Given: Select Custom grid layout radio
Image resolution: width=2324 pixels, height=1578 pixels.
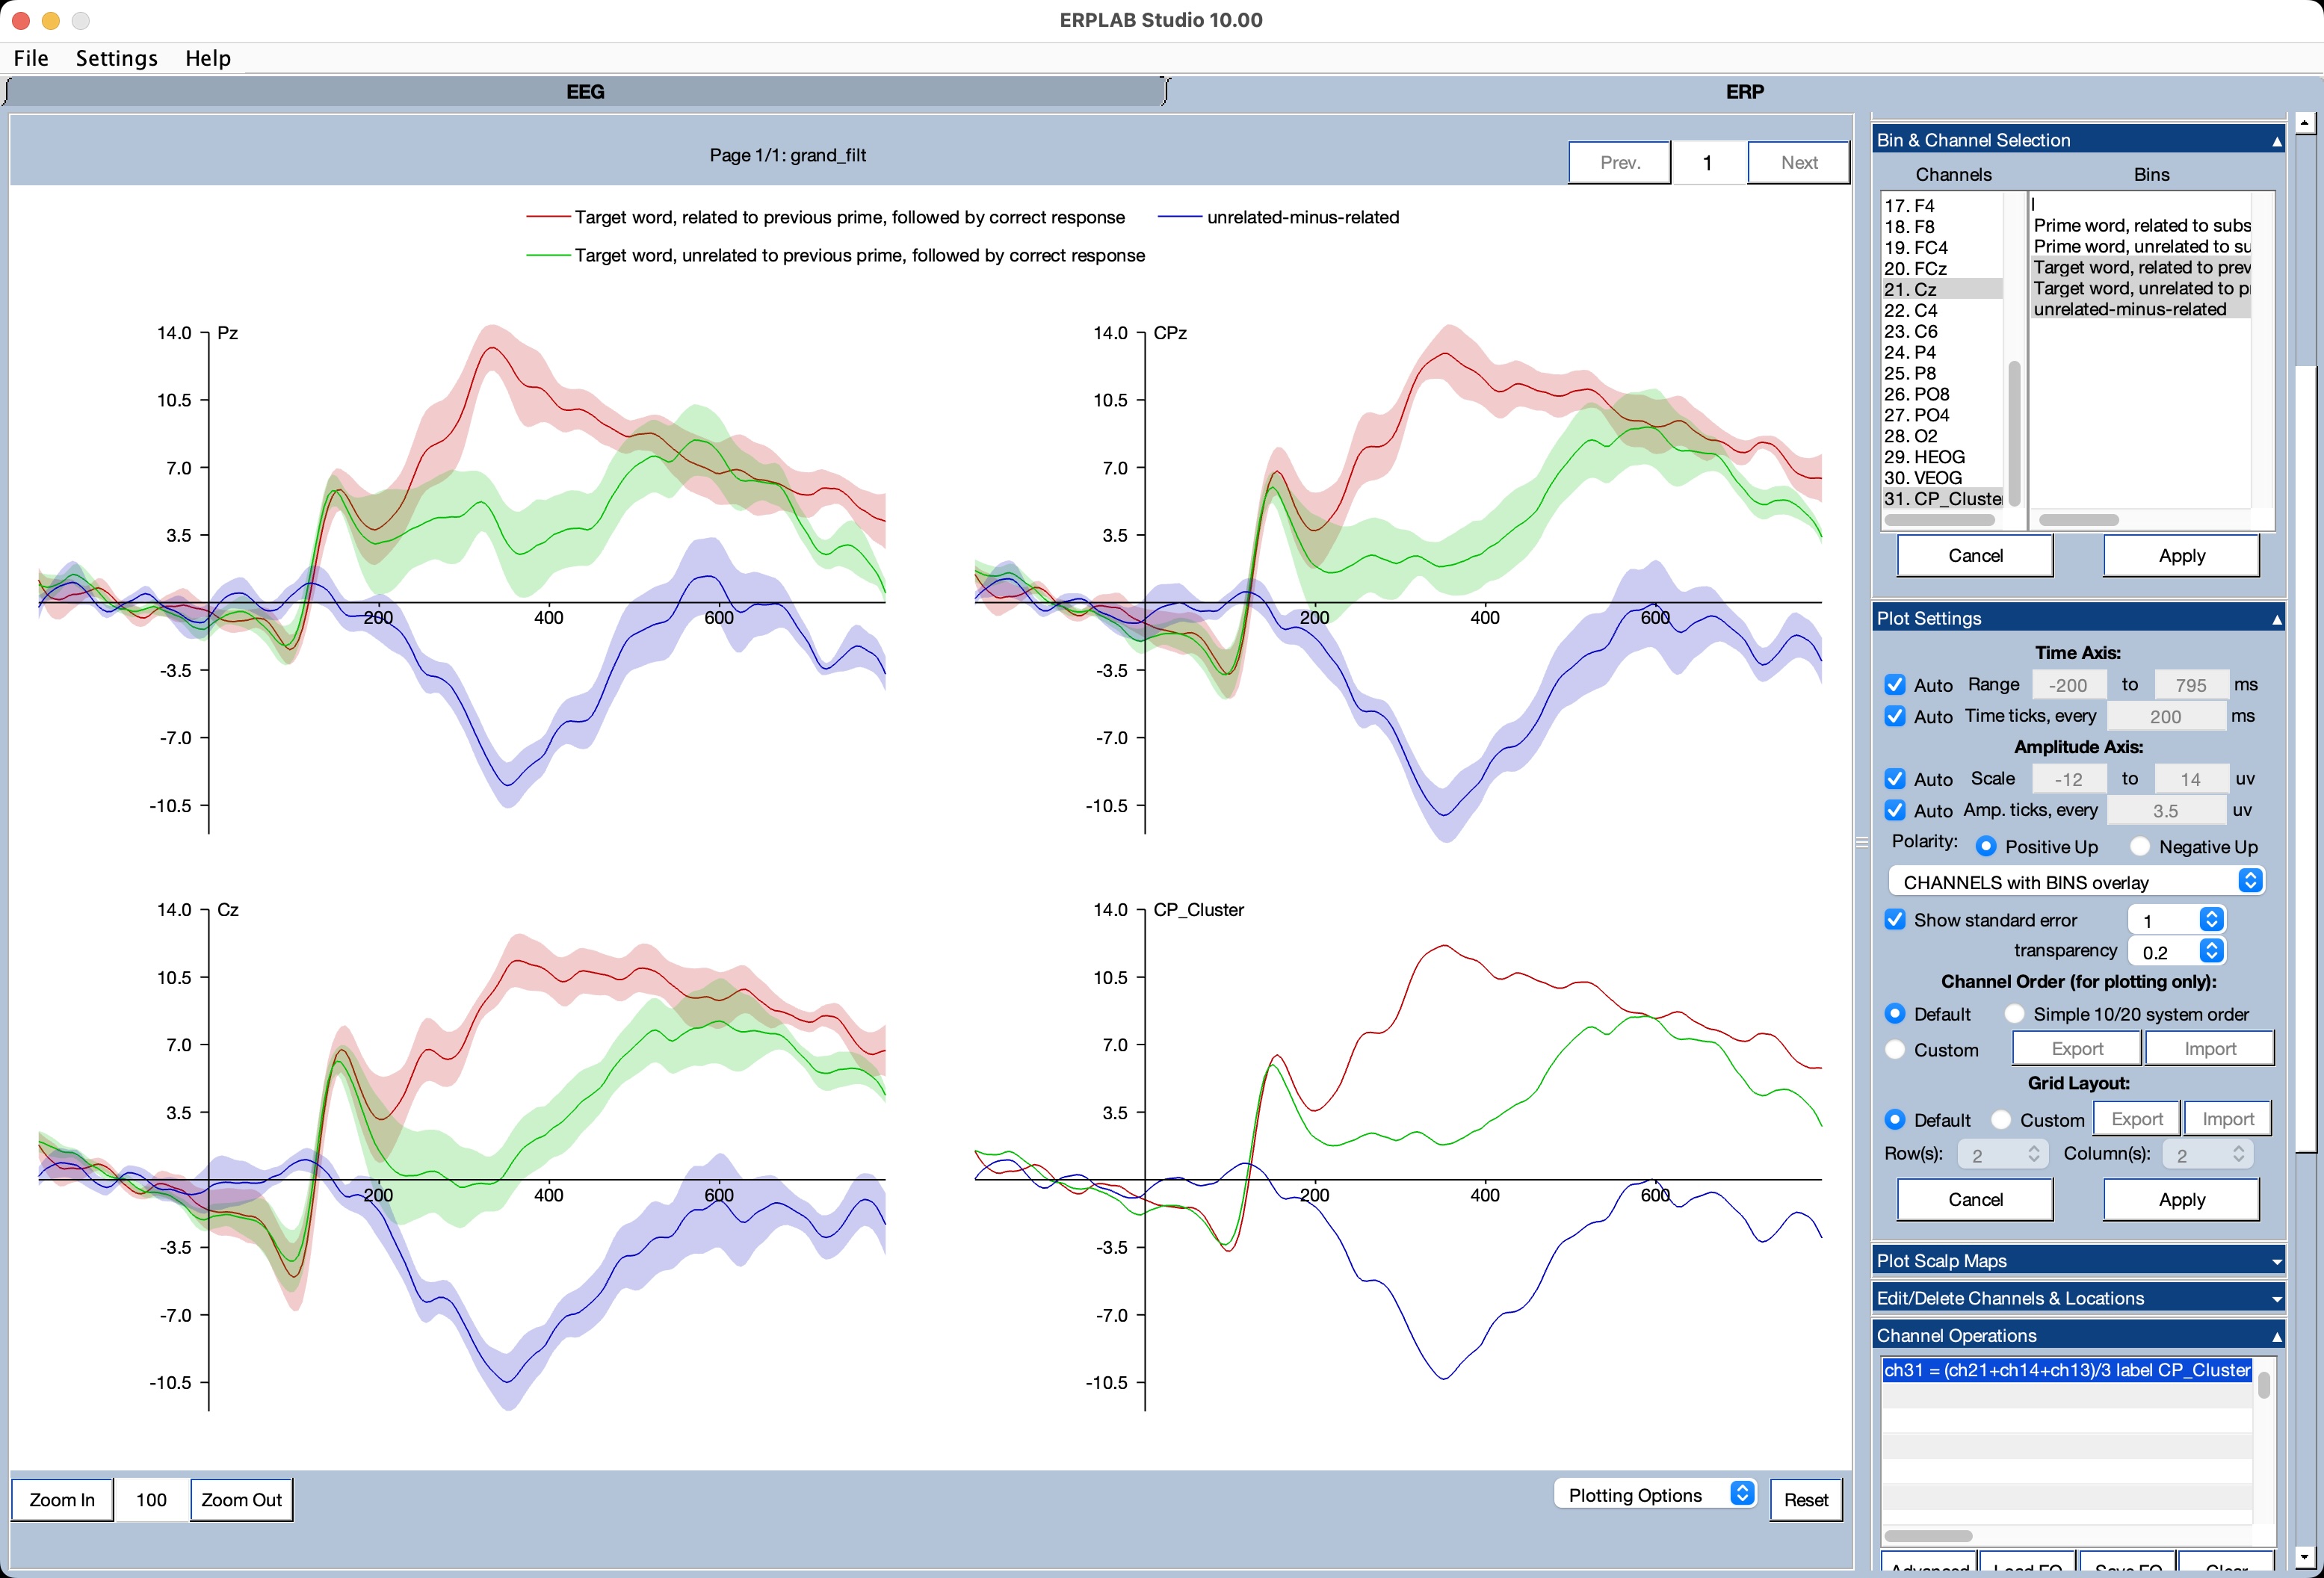Looking at the screenshot, I should 2001,1120.
